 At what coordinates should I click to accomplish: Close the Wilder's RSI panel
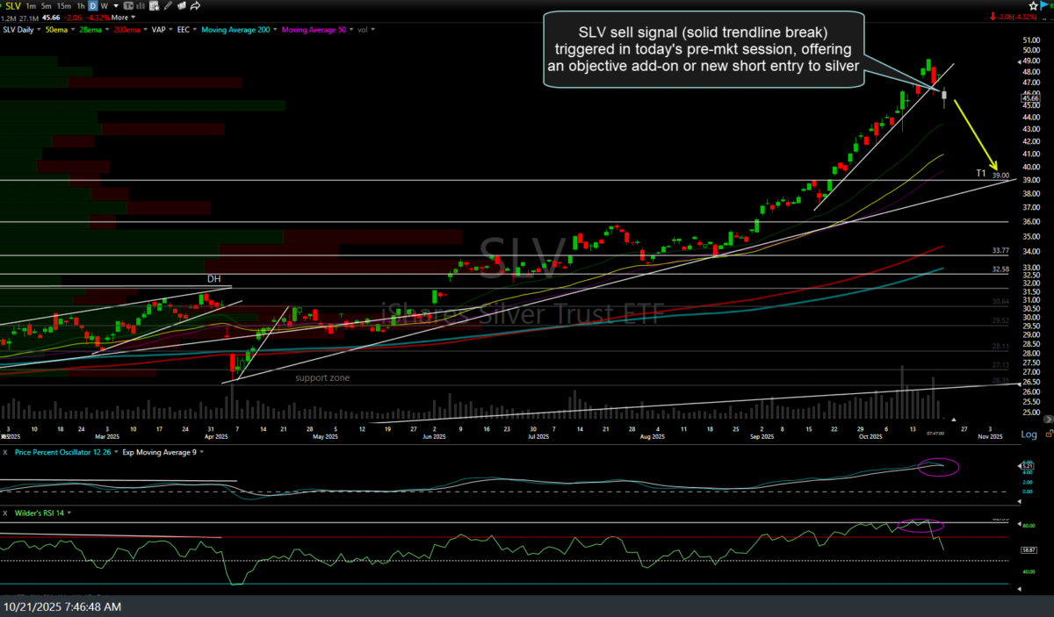pos(5,513)
